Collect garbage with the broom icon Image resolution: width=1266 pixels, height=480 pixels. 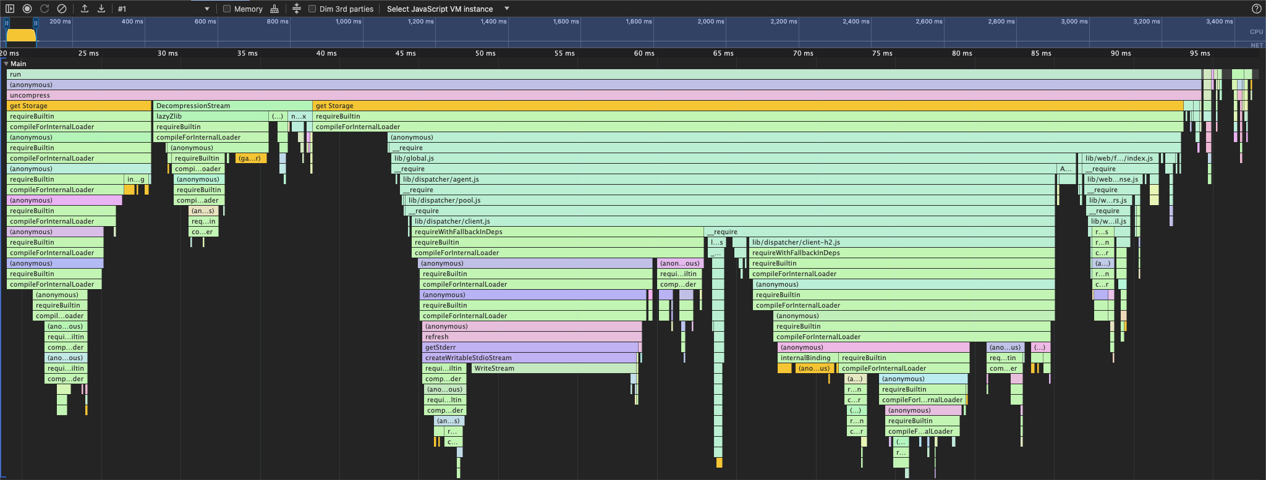274,9
